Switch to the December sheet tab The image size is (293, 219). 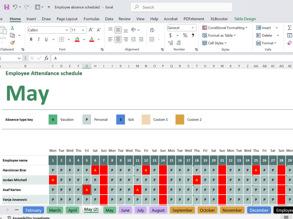coord(259,210)
